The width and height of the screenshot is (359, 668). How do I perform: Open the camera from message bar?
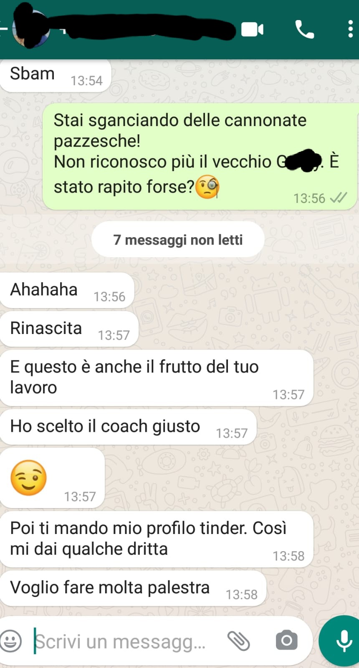point(286,640)
